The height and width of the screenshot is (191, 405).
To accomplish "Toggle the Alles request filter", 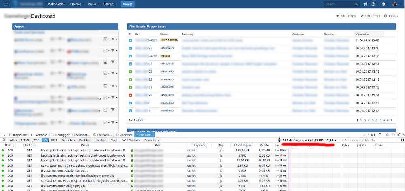I will (x=13, y=140).
